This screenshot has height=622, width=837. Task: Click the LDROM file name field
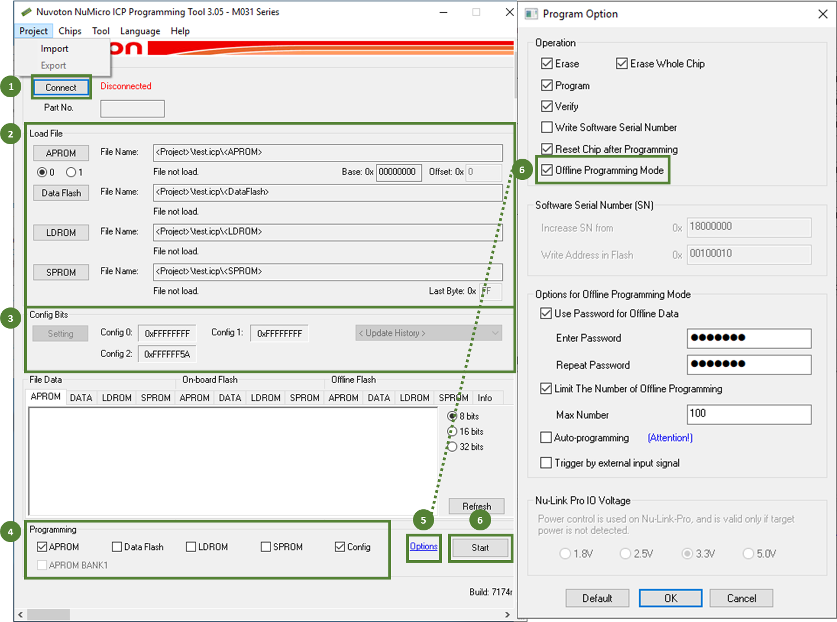coord(328,232)
